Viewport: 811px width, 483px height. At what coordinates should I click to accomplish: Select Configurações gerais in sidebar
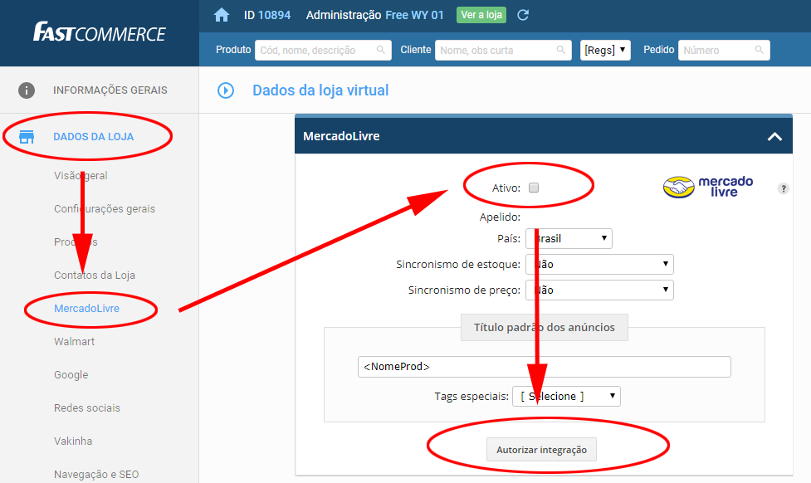[105, 209]
